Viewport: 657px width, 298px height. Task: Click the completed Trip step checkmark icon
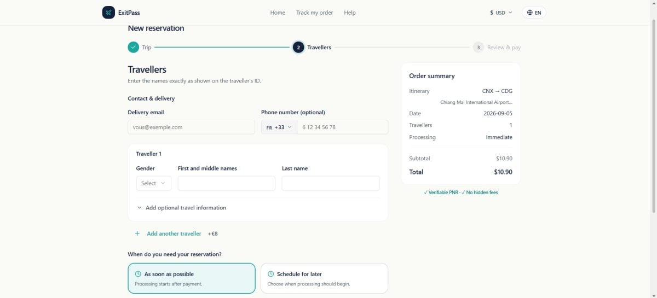tap(134, 48)
